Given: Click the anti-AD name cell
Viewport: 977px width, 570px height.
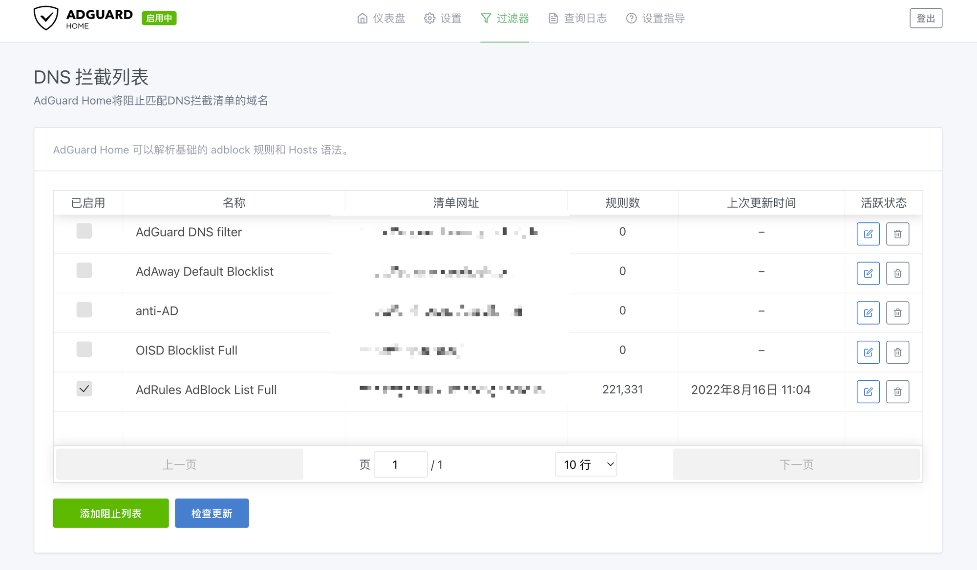Looking at the screenshot, I should point(157,311).
